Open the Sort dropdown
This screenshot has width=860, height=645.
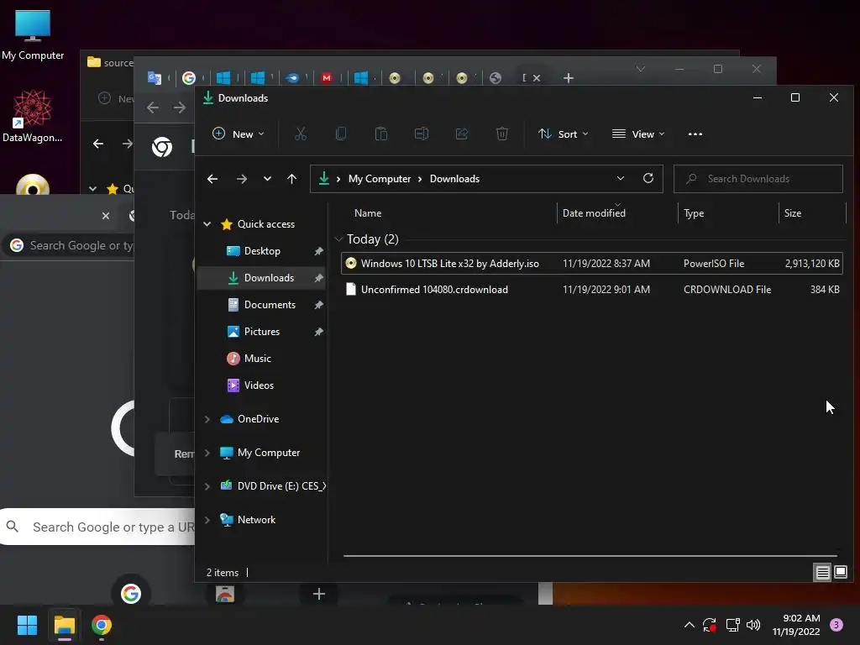pos(564,134)
